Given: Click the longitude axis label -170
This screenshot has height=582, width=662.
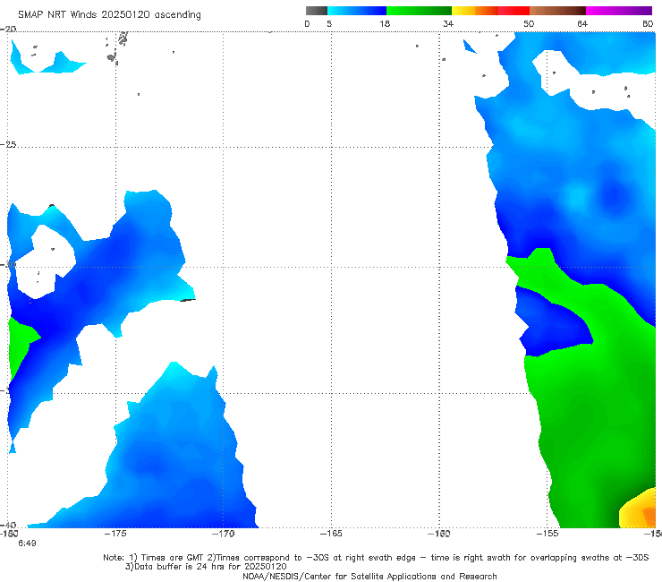Looking at the screenshot, I should click(x=224, y=534).
